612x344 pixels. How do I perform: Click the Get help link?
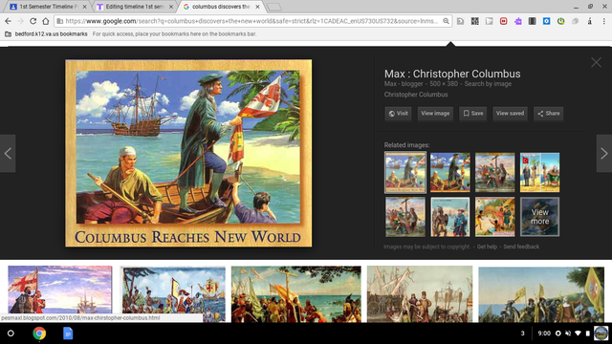coord(487,247)
